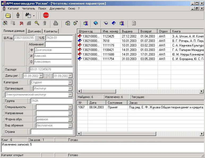
Task: Click the blue book icon of row 1111754
Action: tap(80, 59)
